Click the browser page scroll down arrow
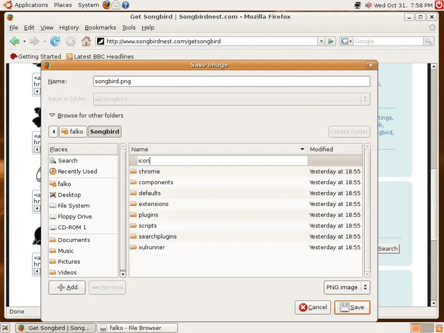The image size is (444, 333). coord(433,303)
